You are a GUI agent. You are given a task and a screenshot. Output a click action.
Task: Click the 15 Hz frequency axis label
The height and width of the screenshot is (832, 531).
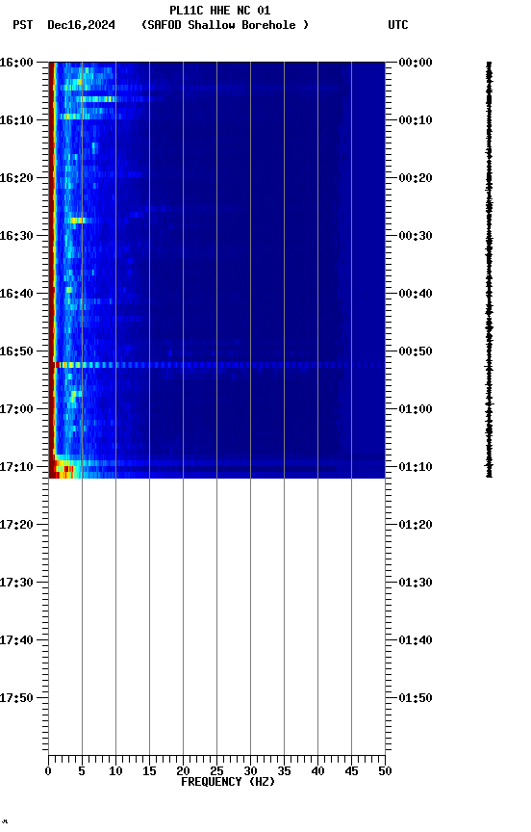[149, 771]
